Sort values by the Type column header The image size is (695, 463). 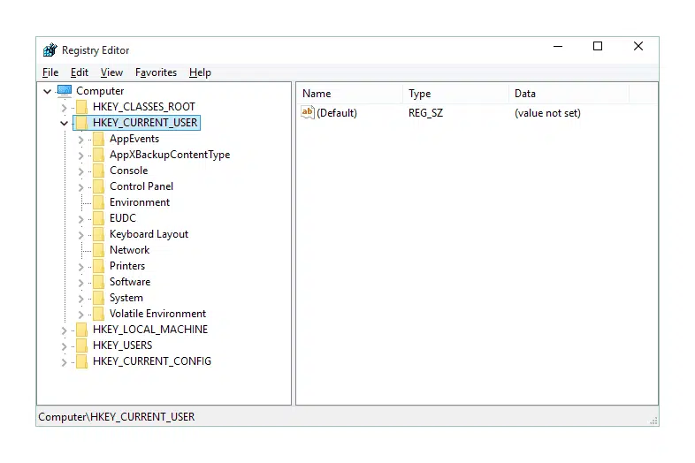coord(455,94)
